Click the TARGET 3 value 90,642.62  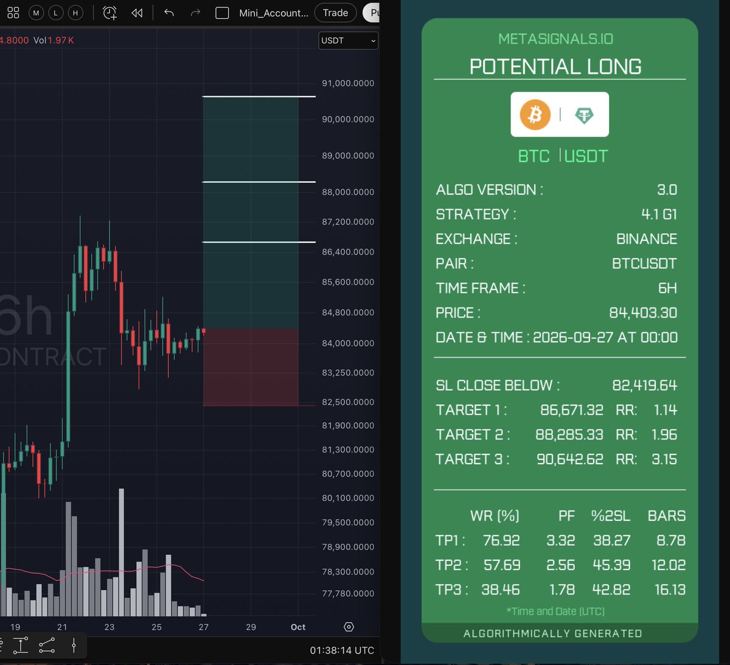tap(570, 459)
